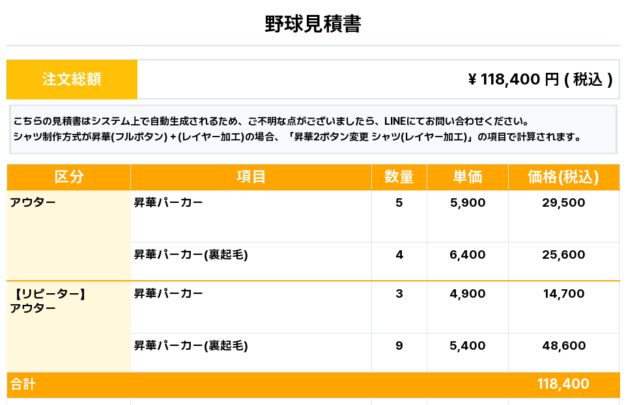Image resolution: width=626 pixels, height=405 pixels.
Task: Click the 25,600 price cell
Action: tap(563, 255)
